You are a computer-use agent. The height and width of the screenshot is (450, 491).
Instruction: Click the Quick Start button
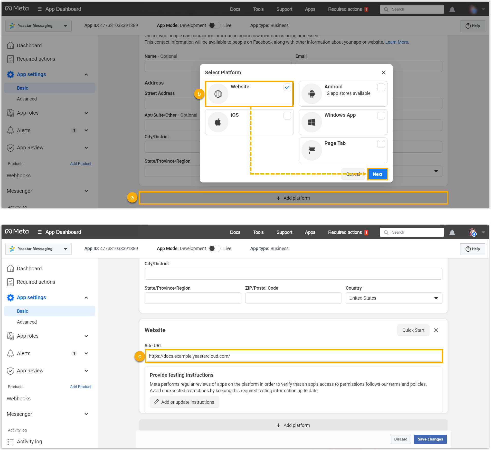pyautogui.click(x=413, y=330)
